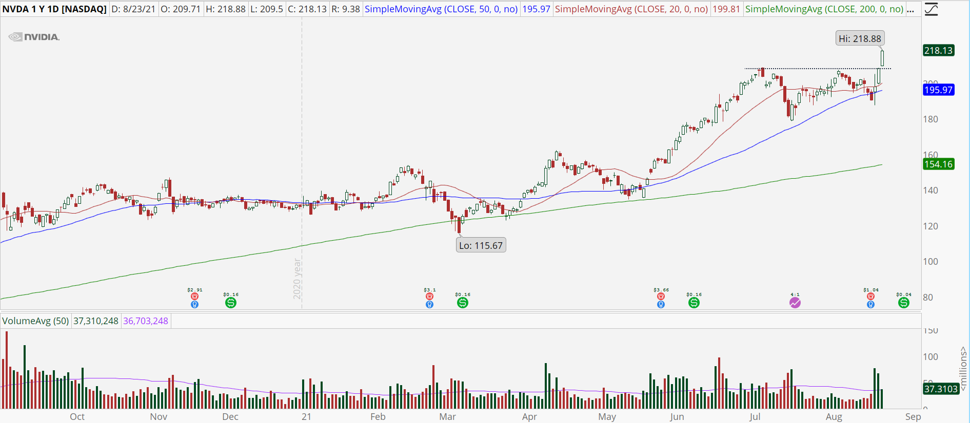
Task: Click the R: 9.38 range value
Action: 346,9
